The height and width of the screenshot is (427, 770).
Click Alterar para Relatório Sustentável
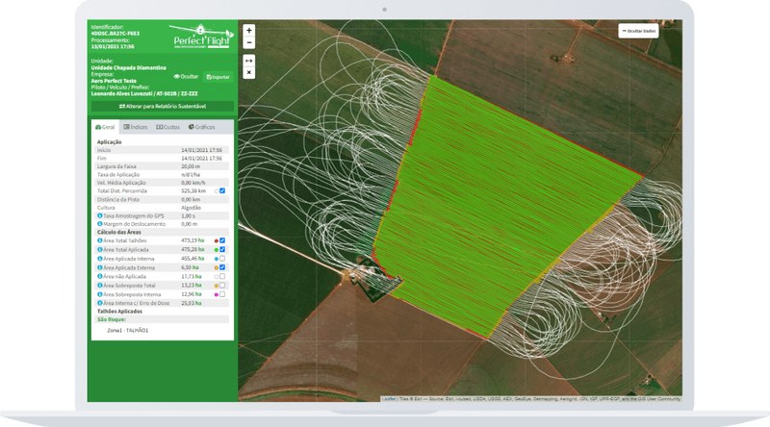161,106
